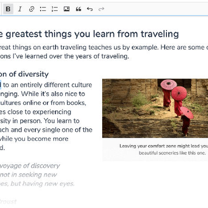
Task: Undo the last change
Action: 90,9
